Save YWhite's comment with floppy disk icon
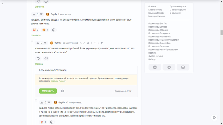Viewport: 223px width, 125px height. coord(88,43)
